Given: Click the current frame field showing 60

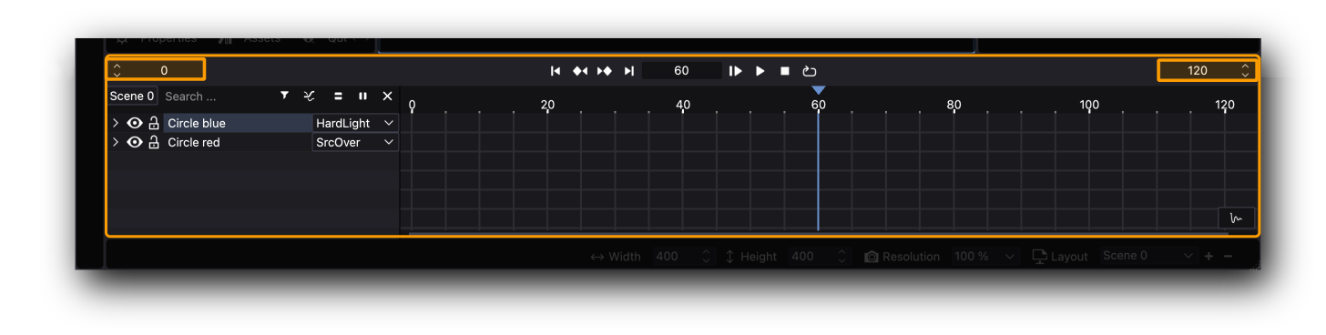Looking at the screenshot, I should (x=681, y=71).
